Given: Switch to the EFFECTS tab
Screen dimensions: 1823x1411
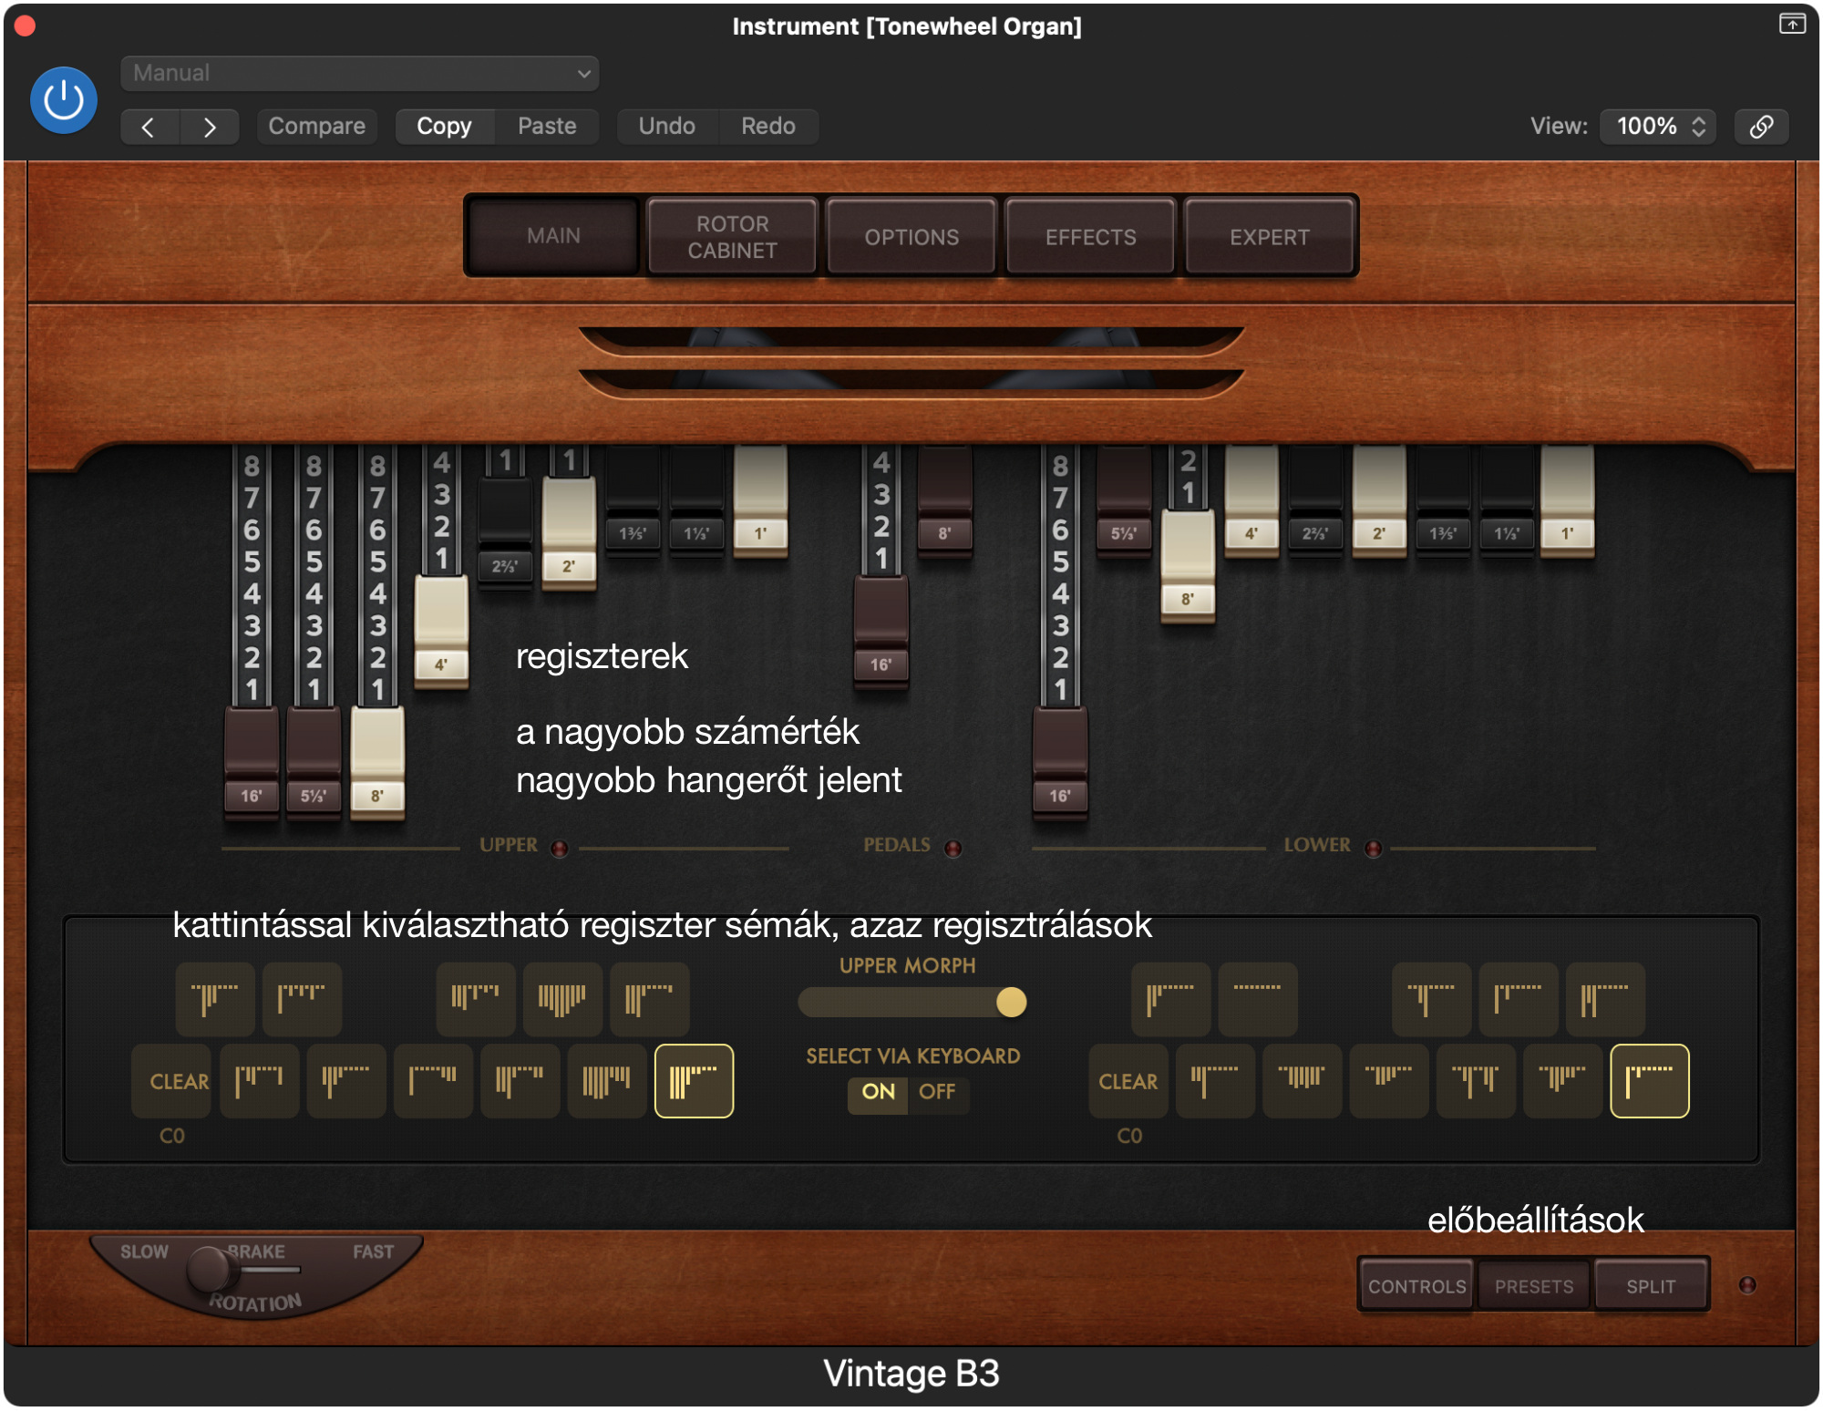Looking at the screenshot, I should click(x=1090, y=237).
